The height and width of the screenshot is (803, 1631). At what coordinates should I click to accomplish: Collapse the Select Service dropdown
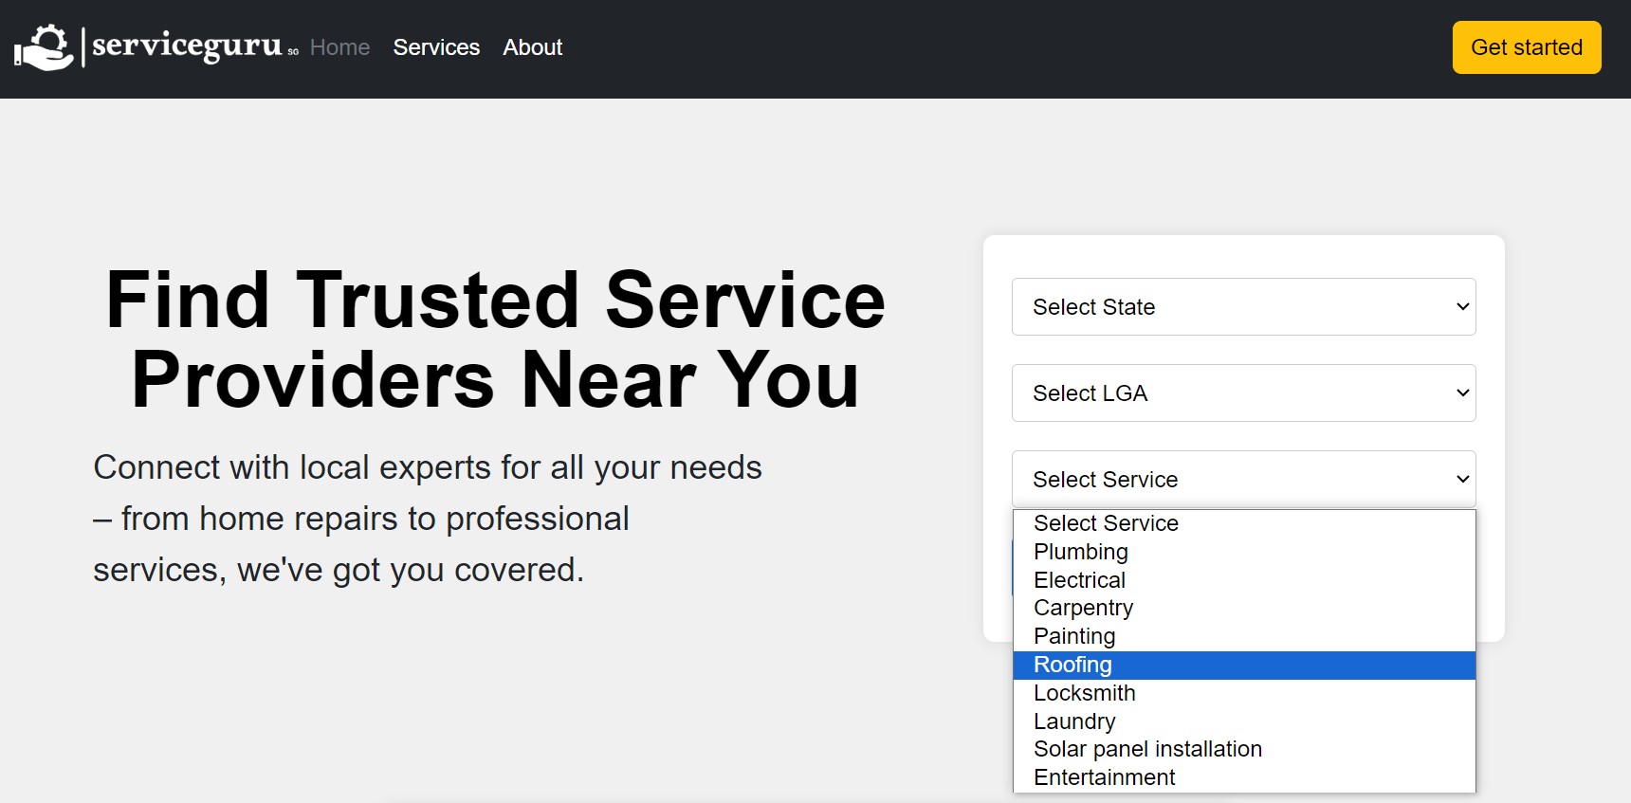coord(1242,480)
